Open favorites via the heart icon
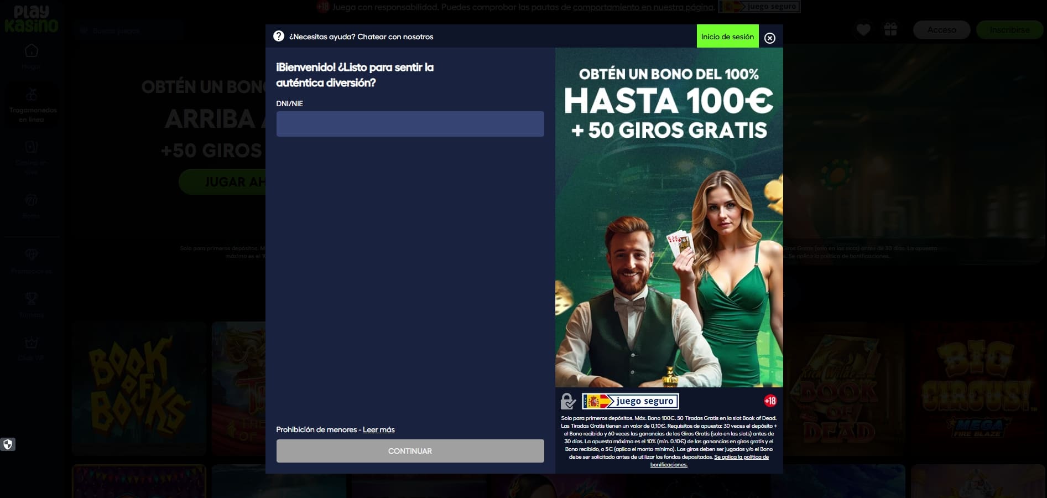This screenshot has width=1047, height=498. pyautogui.click(x=863, y=30)
